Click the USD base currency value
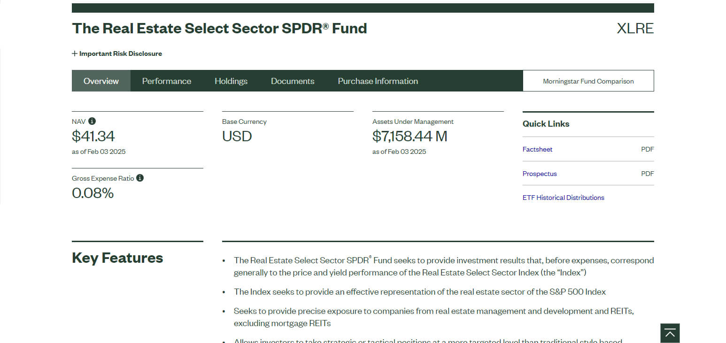The width and height of the screenshot is (726, 343). coord(237,136)
